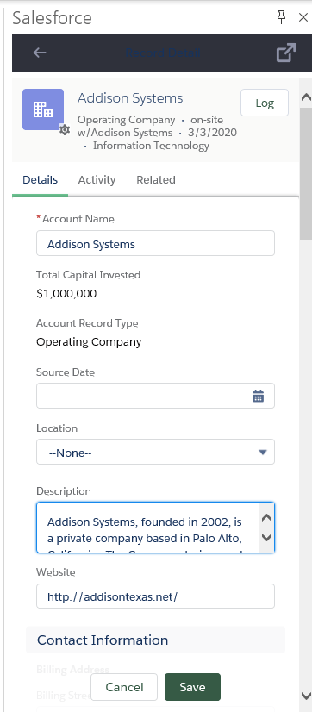This screenshot has height=712, width=312.
Task: Click the Log button
Action: [265, 103]
